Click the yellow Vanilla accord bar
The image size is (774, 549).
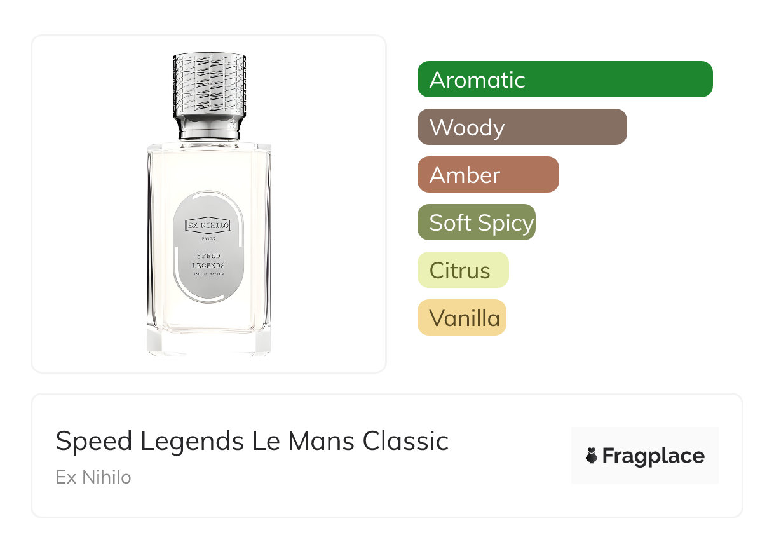point(461,318)
